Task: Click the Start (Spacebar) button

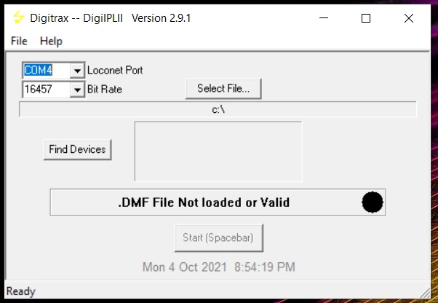Action: coord(218,238)
